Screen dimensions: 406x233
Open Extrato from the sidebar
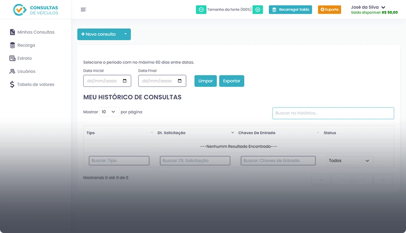(x=24, y=58)
